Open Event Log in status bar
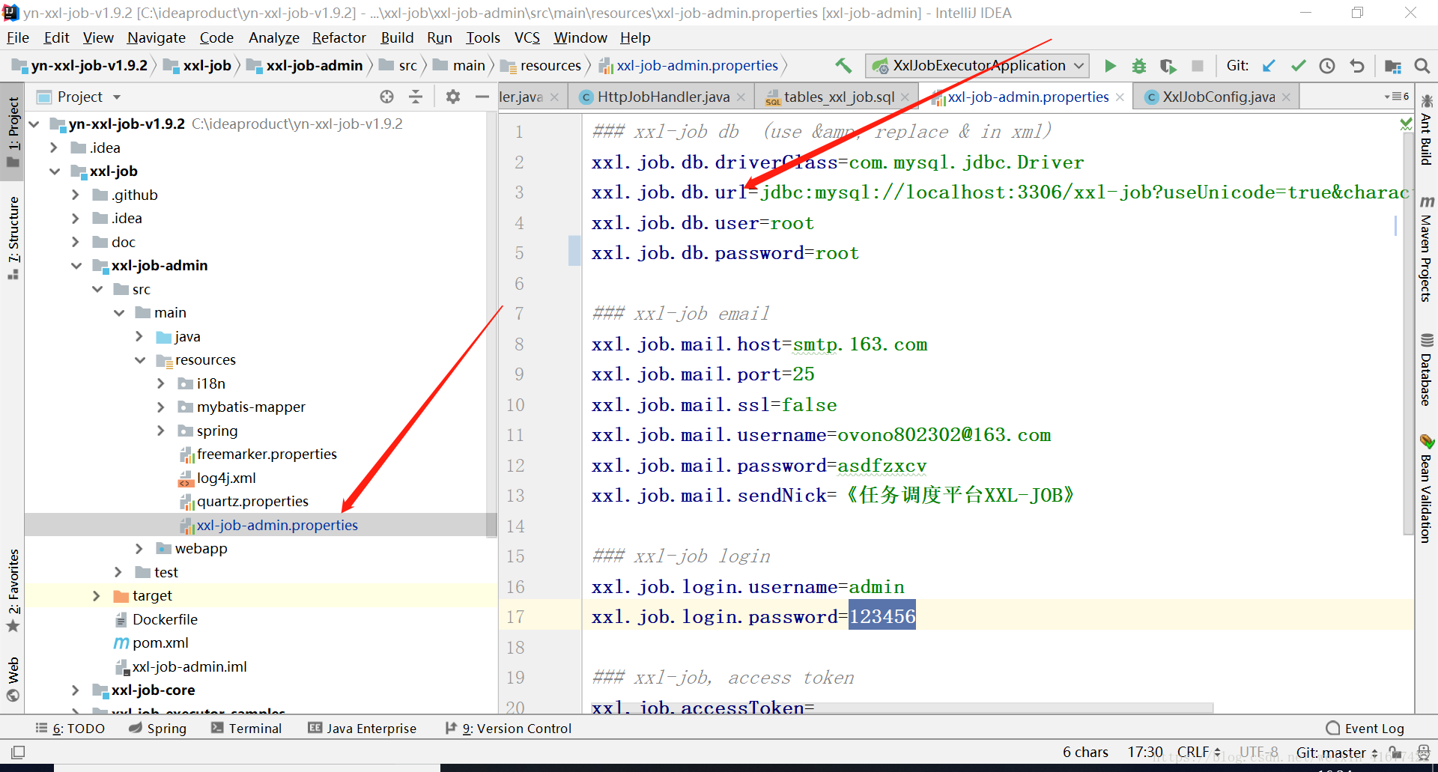The width and height of the screenshot is (1438, 772). 1365,729
